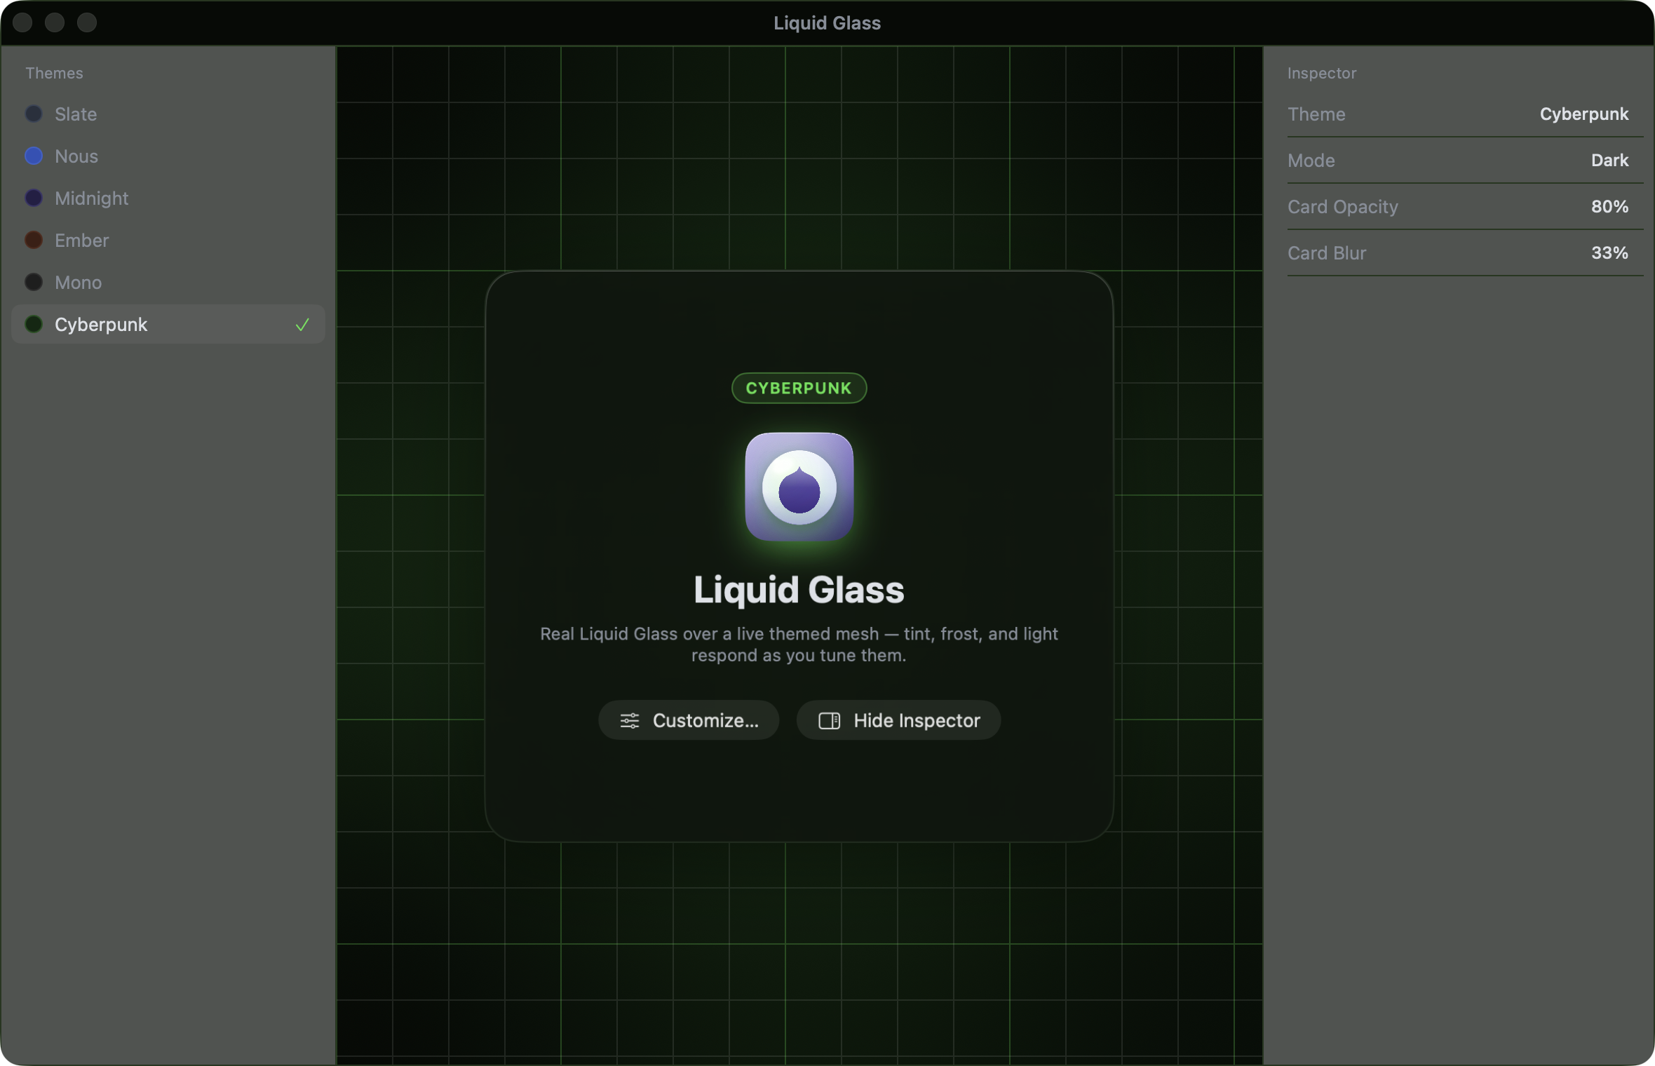1655x1066 pixels.
Task: Pick the Mono theme
Action: [168, 283]
